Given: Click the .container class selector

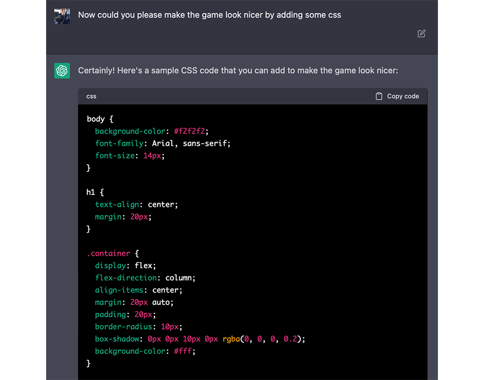Looking at the screenshot, I should (x=109, y=253).
